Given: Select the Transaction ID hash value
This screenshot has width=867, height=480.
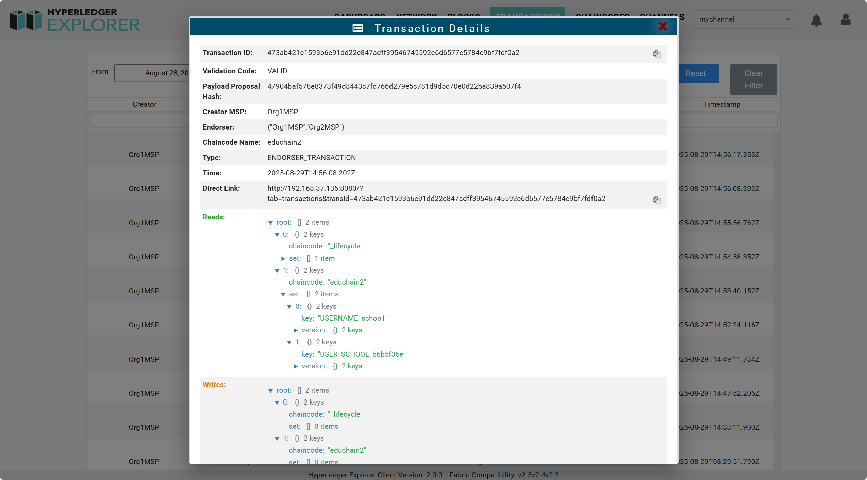Looking at the screenshot, I should point(393,53).
